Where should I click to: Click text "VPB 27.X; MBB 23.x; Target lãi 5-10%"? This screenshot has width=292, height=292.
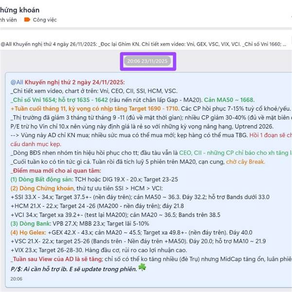click(x=101, y=224)
